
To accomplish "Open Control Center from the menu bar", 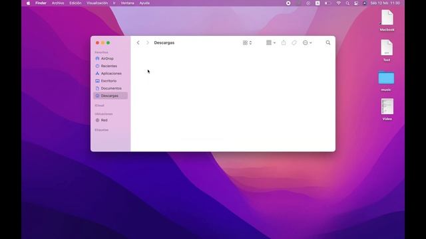I will coord(356,3).
